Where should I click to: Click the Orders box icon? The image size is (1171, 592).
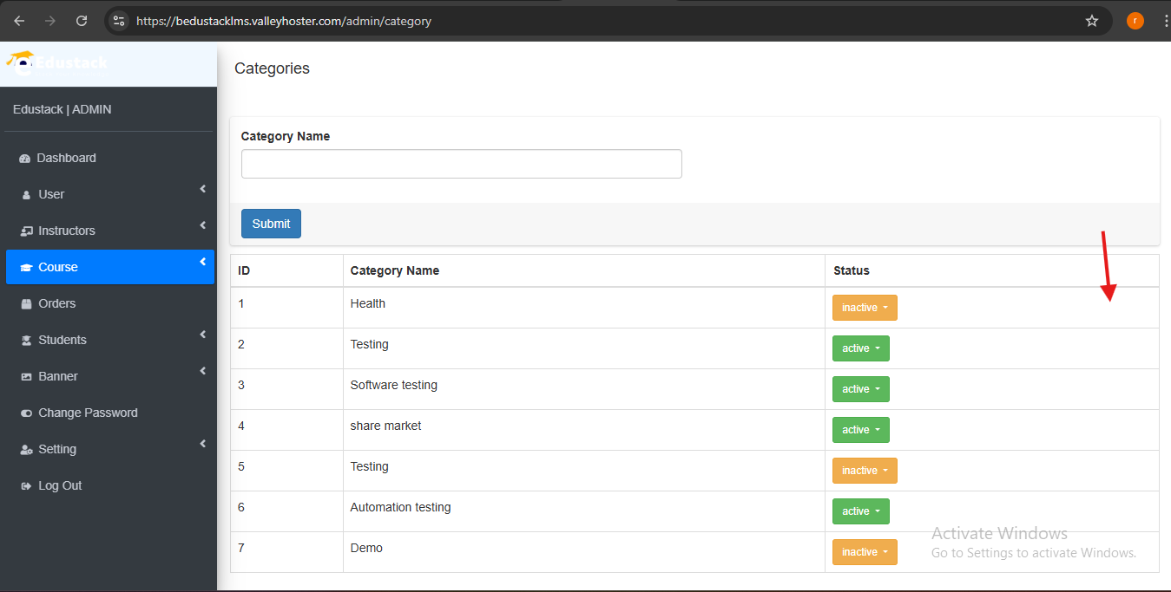[x=26, y=304]
